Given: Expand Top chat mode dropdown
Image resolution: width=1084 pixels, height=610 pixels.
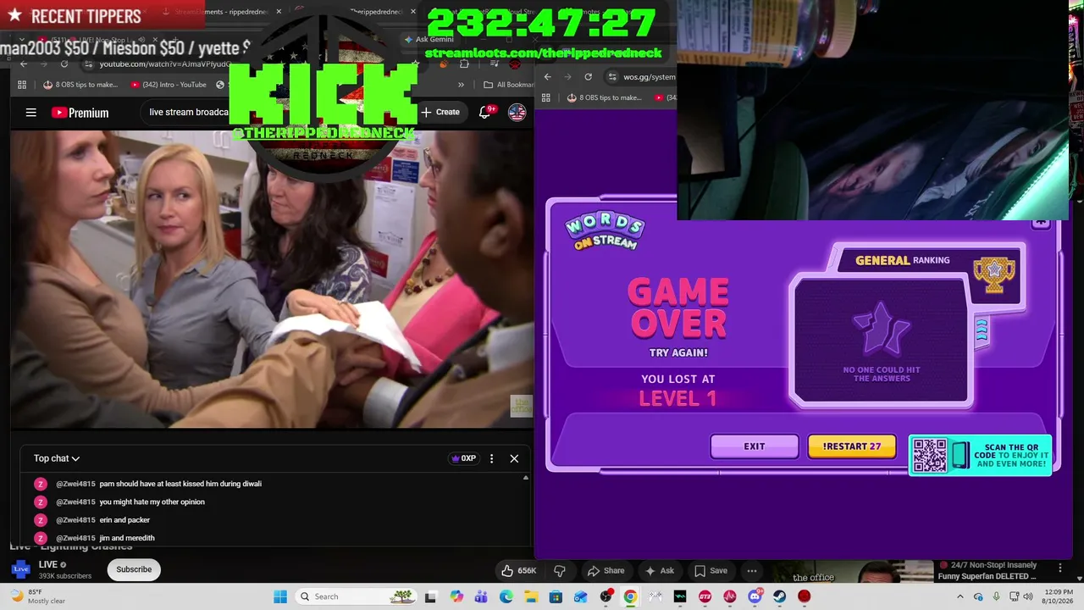Looking at the screenshot, I should 57,458.
